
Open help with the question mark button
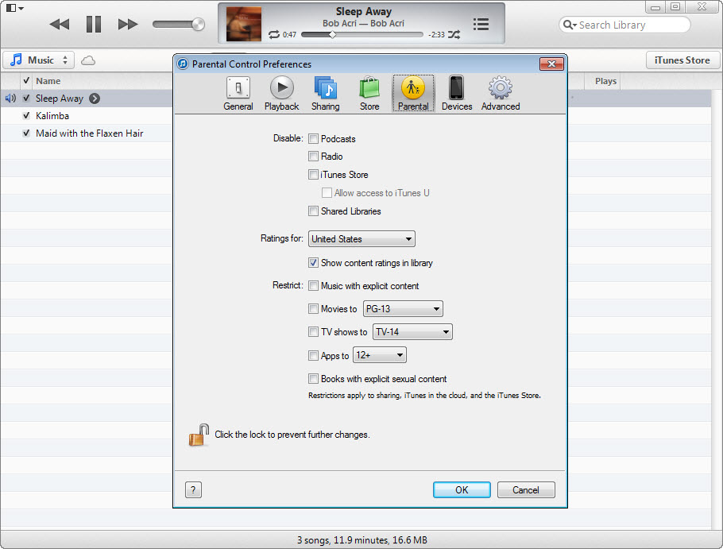[193, 489]
